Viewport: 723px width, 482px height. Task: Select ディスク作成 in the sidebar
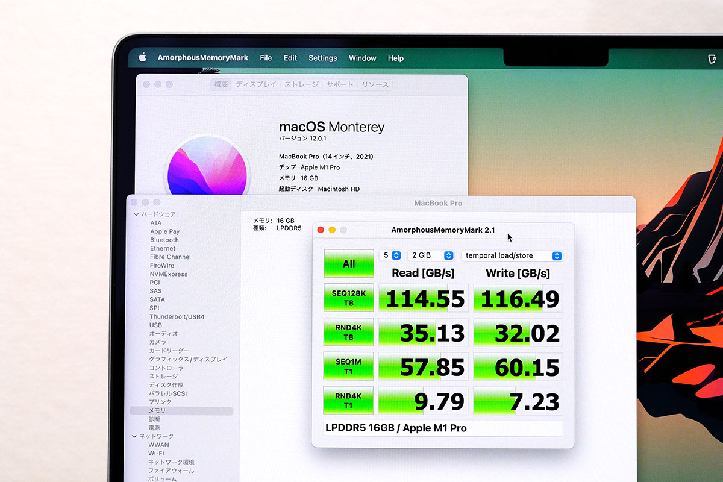tap(166, 385)
